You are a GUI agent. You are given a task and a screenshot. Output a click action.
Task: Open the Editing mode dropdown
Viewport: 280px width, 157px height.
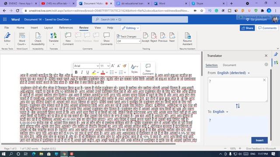(x=130, y=28)
